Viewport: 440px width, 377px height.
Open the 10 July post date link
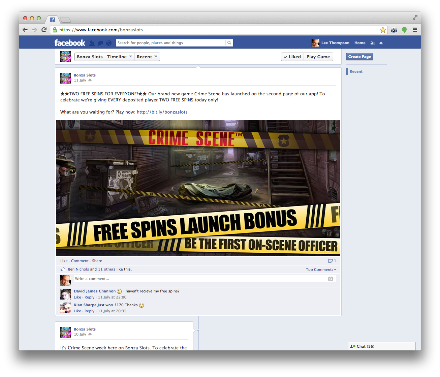[80, 334]
